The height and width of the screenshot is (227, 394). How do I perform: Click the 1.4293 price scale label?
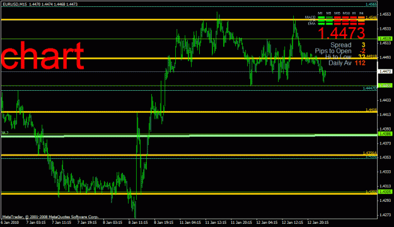coord(385,201)
